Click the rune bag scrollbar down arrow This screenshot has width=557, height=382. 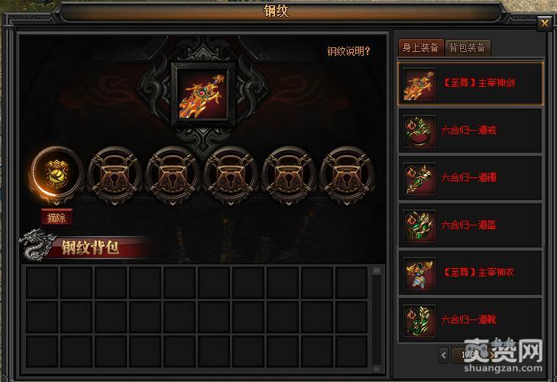pos(377,368)
